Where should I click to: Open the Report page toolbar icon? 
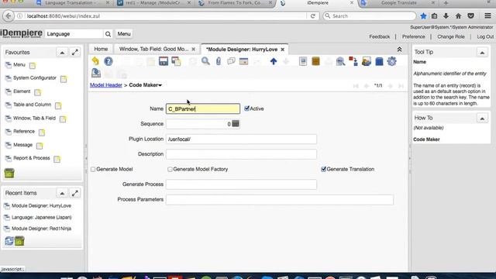[x=303, y=61]
